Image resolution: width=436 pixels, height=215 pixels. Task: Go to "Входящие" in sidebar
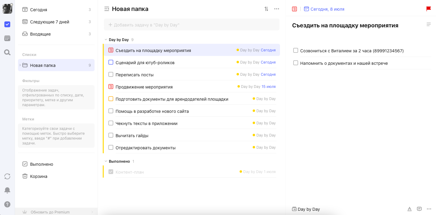click(56, 34)
